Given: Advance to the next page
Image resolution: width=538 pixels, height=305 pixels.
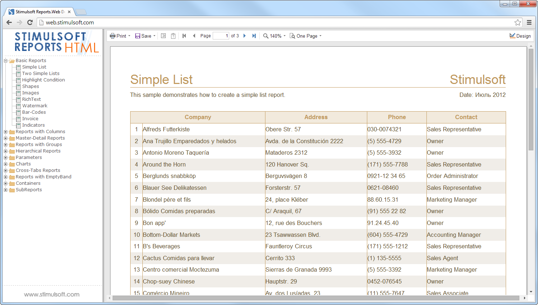Looking at the screenshot, I should coord(244,36).
